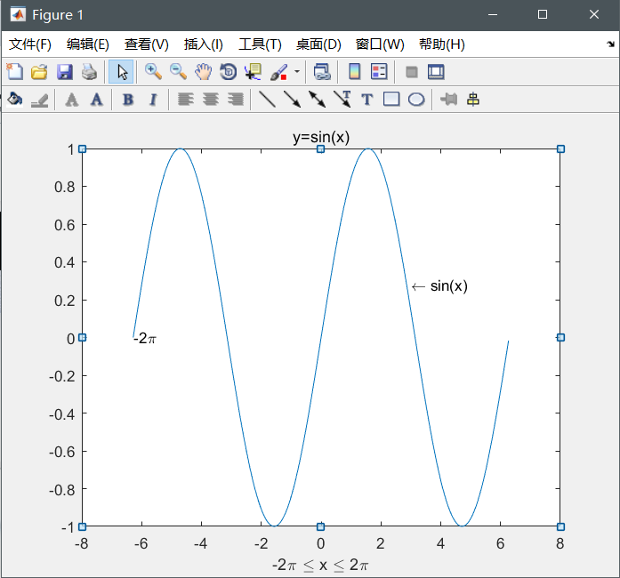
Task: Toggle bold text formatting
Action: pos(128,100)
